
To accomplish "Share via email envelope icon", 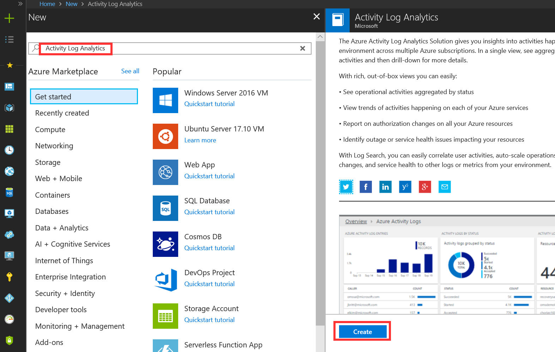I will coord(445,187).
